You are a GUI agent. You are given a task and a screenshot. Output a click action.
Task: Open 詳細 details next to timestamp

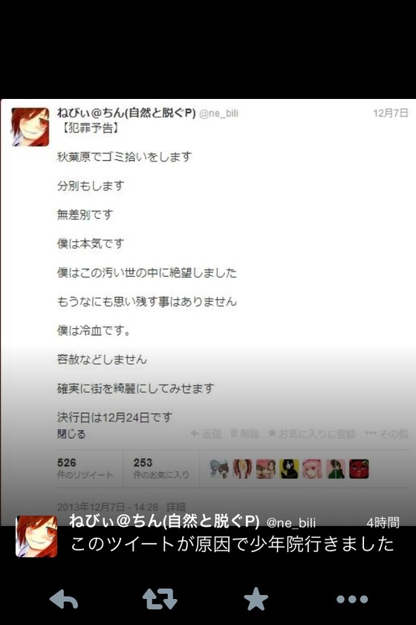175,507
